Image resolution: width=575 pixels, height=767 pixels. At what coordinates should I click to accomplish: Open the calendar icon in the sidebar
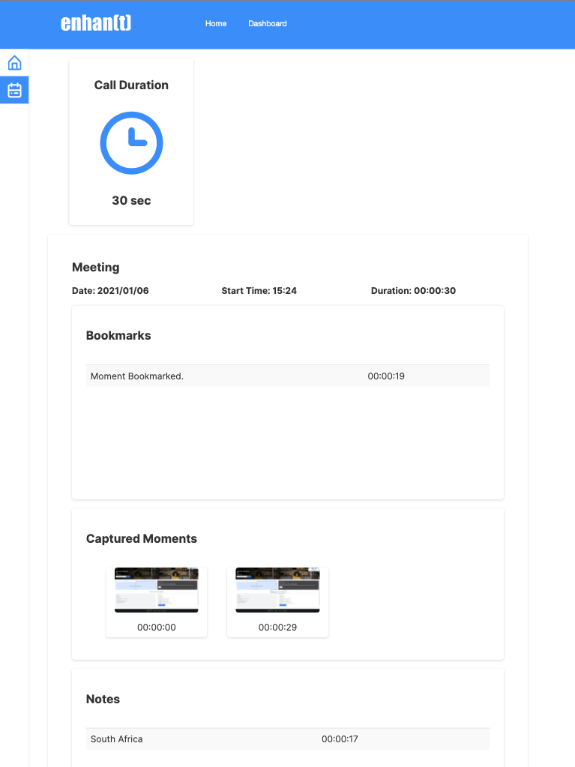(14, 91)
